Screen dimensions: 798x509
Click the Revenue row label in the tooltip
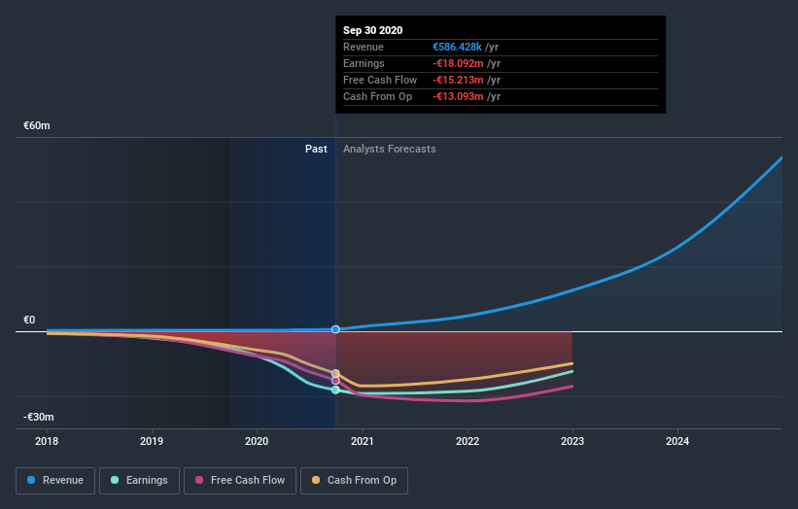[x=364, y=47]
